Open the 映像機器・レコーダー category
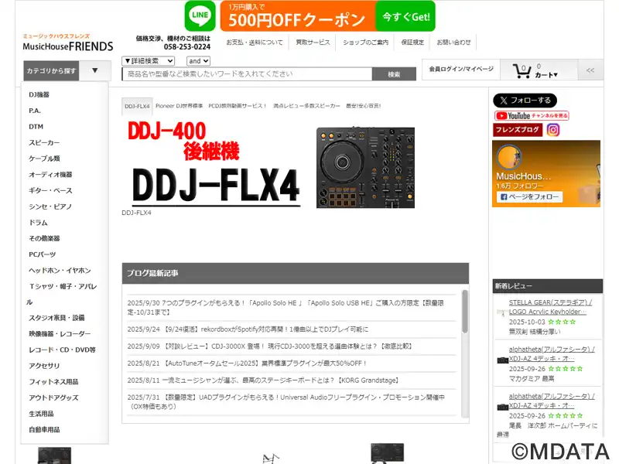The image size is (619, 464). pyautogui.click(x=60, y=334)
